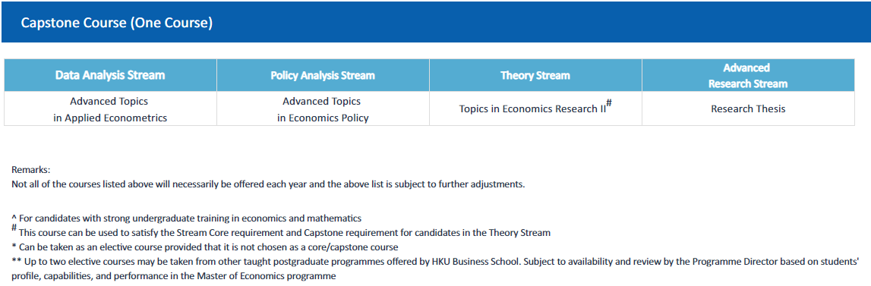This screenshot has height=286, width=871.
Task: Click the Capstone Course (One Course) heading
Action: 117,24
